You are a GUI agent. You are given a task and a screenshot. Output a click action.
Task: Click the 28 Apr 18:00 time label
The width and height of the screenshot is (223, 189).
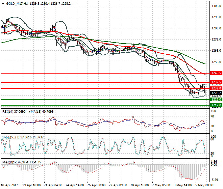[140, 185]
